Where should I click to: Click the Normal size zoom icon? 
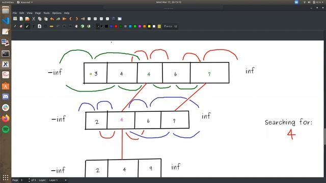(x=107, y=19)
